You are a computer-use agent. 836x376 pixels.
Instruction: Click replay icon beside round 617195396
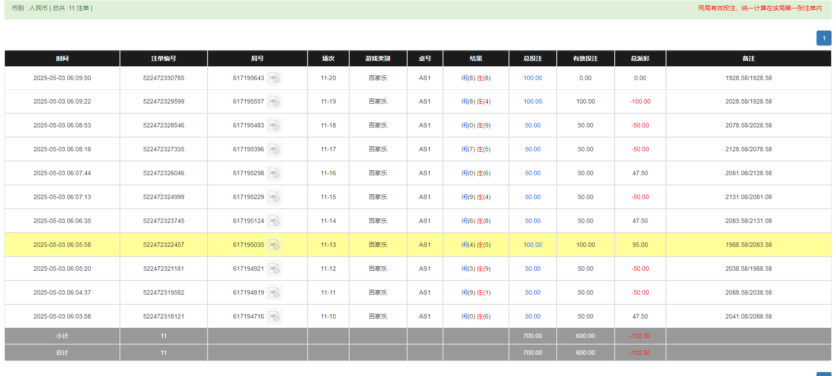coord(274,150)
